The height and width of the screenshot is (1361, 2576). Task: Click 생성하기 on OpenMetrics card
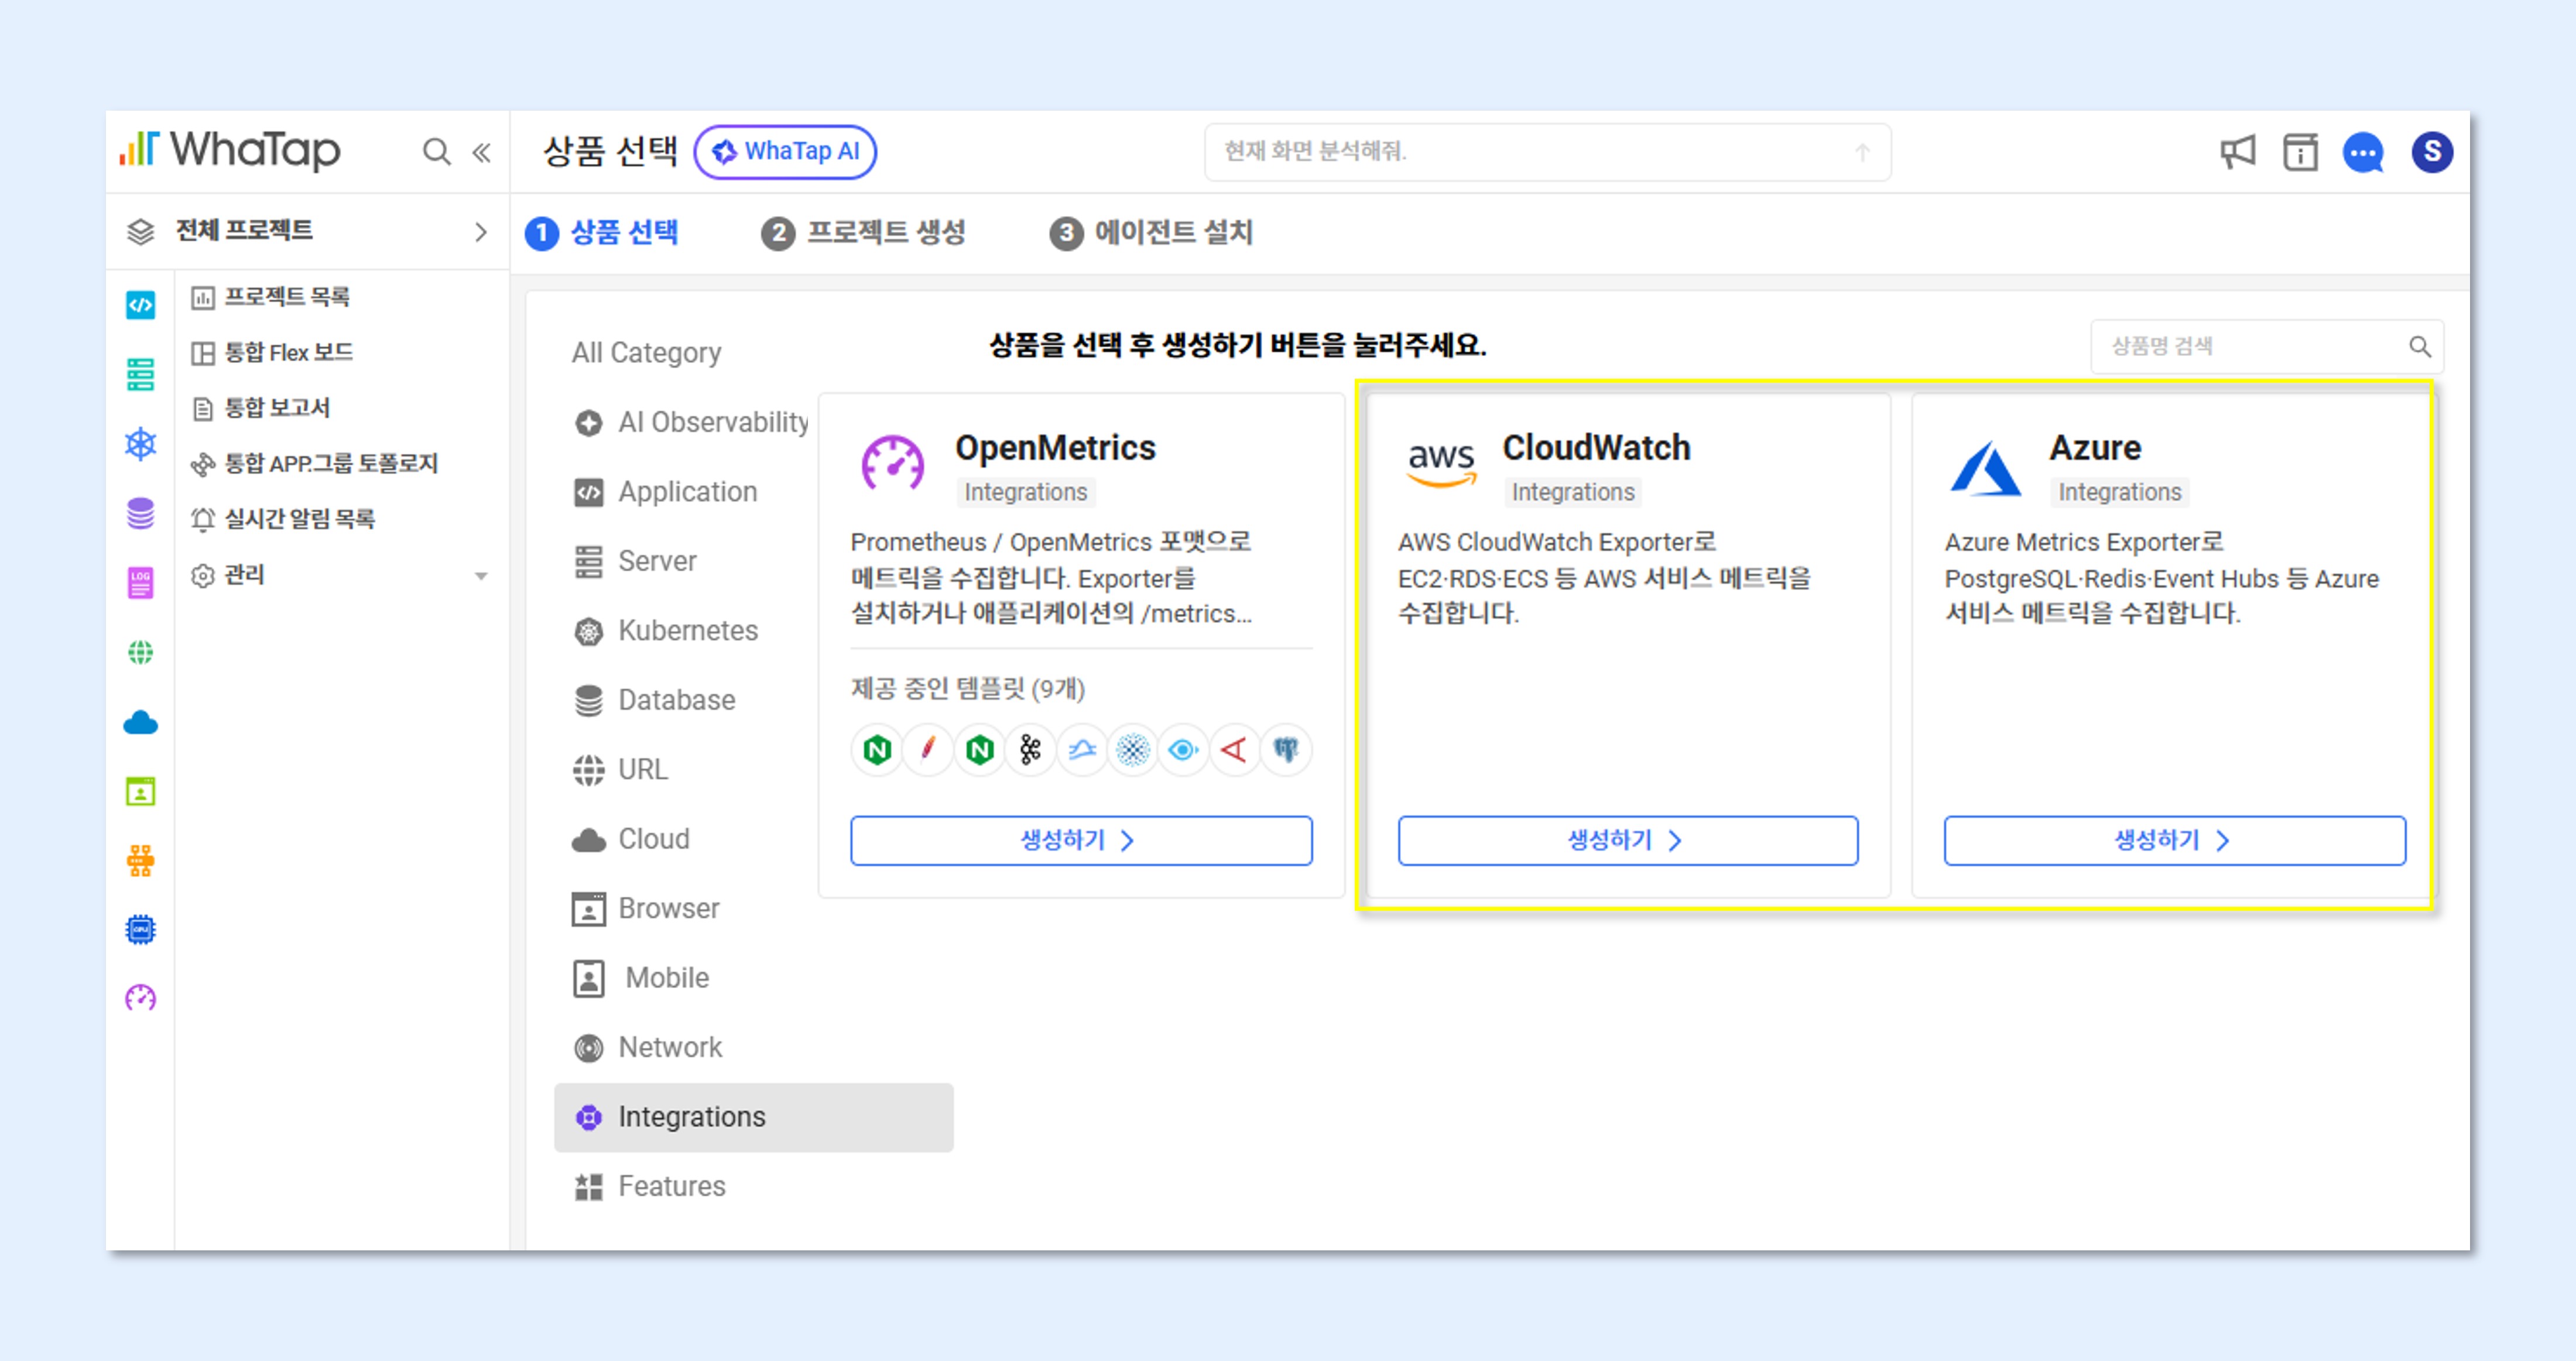[x=1080, y=840]
